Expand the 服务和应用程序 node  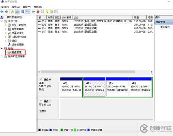tap(2, 57)
